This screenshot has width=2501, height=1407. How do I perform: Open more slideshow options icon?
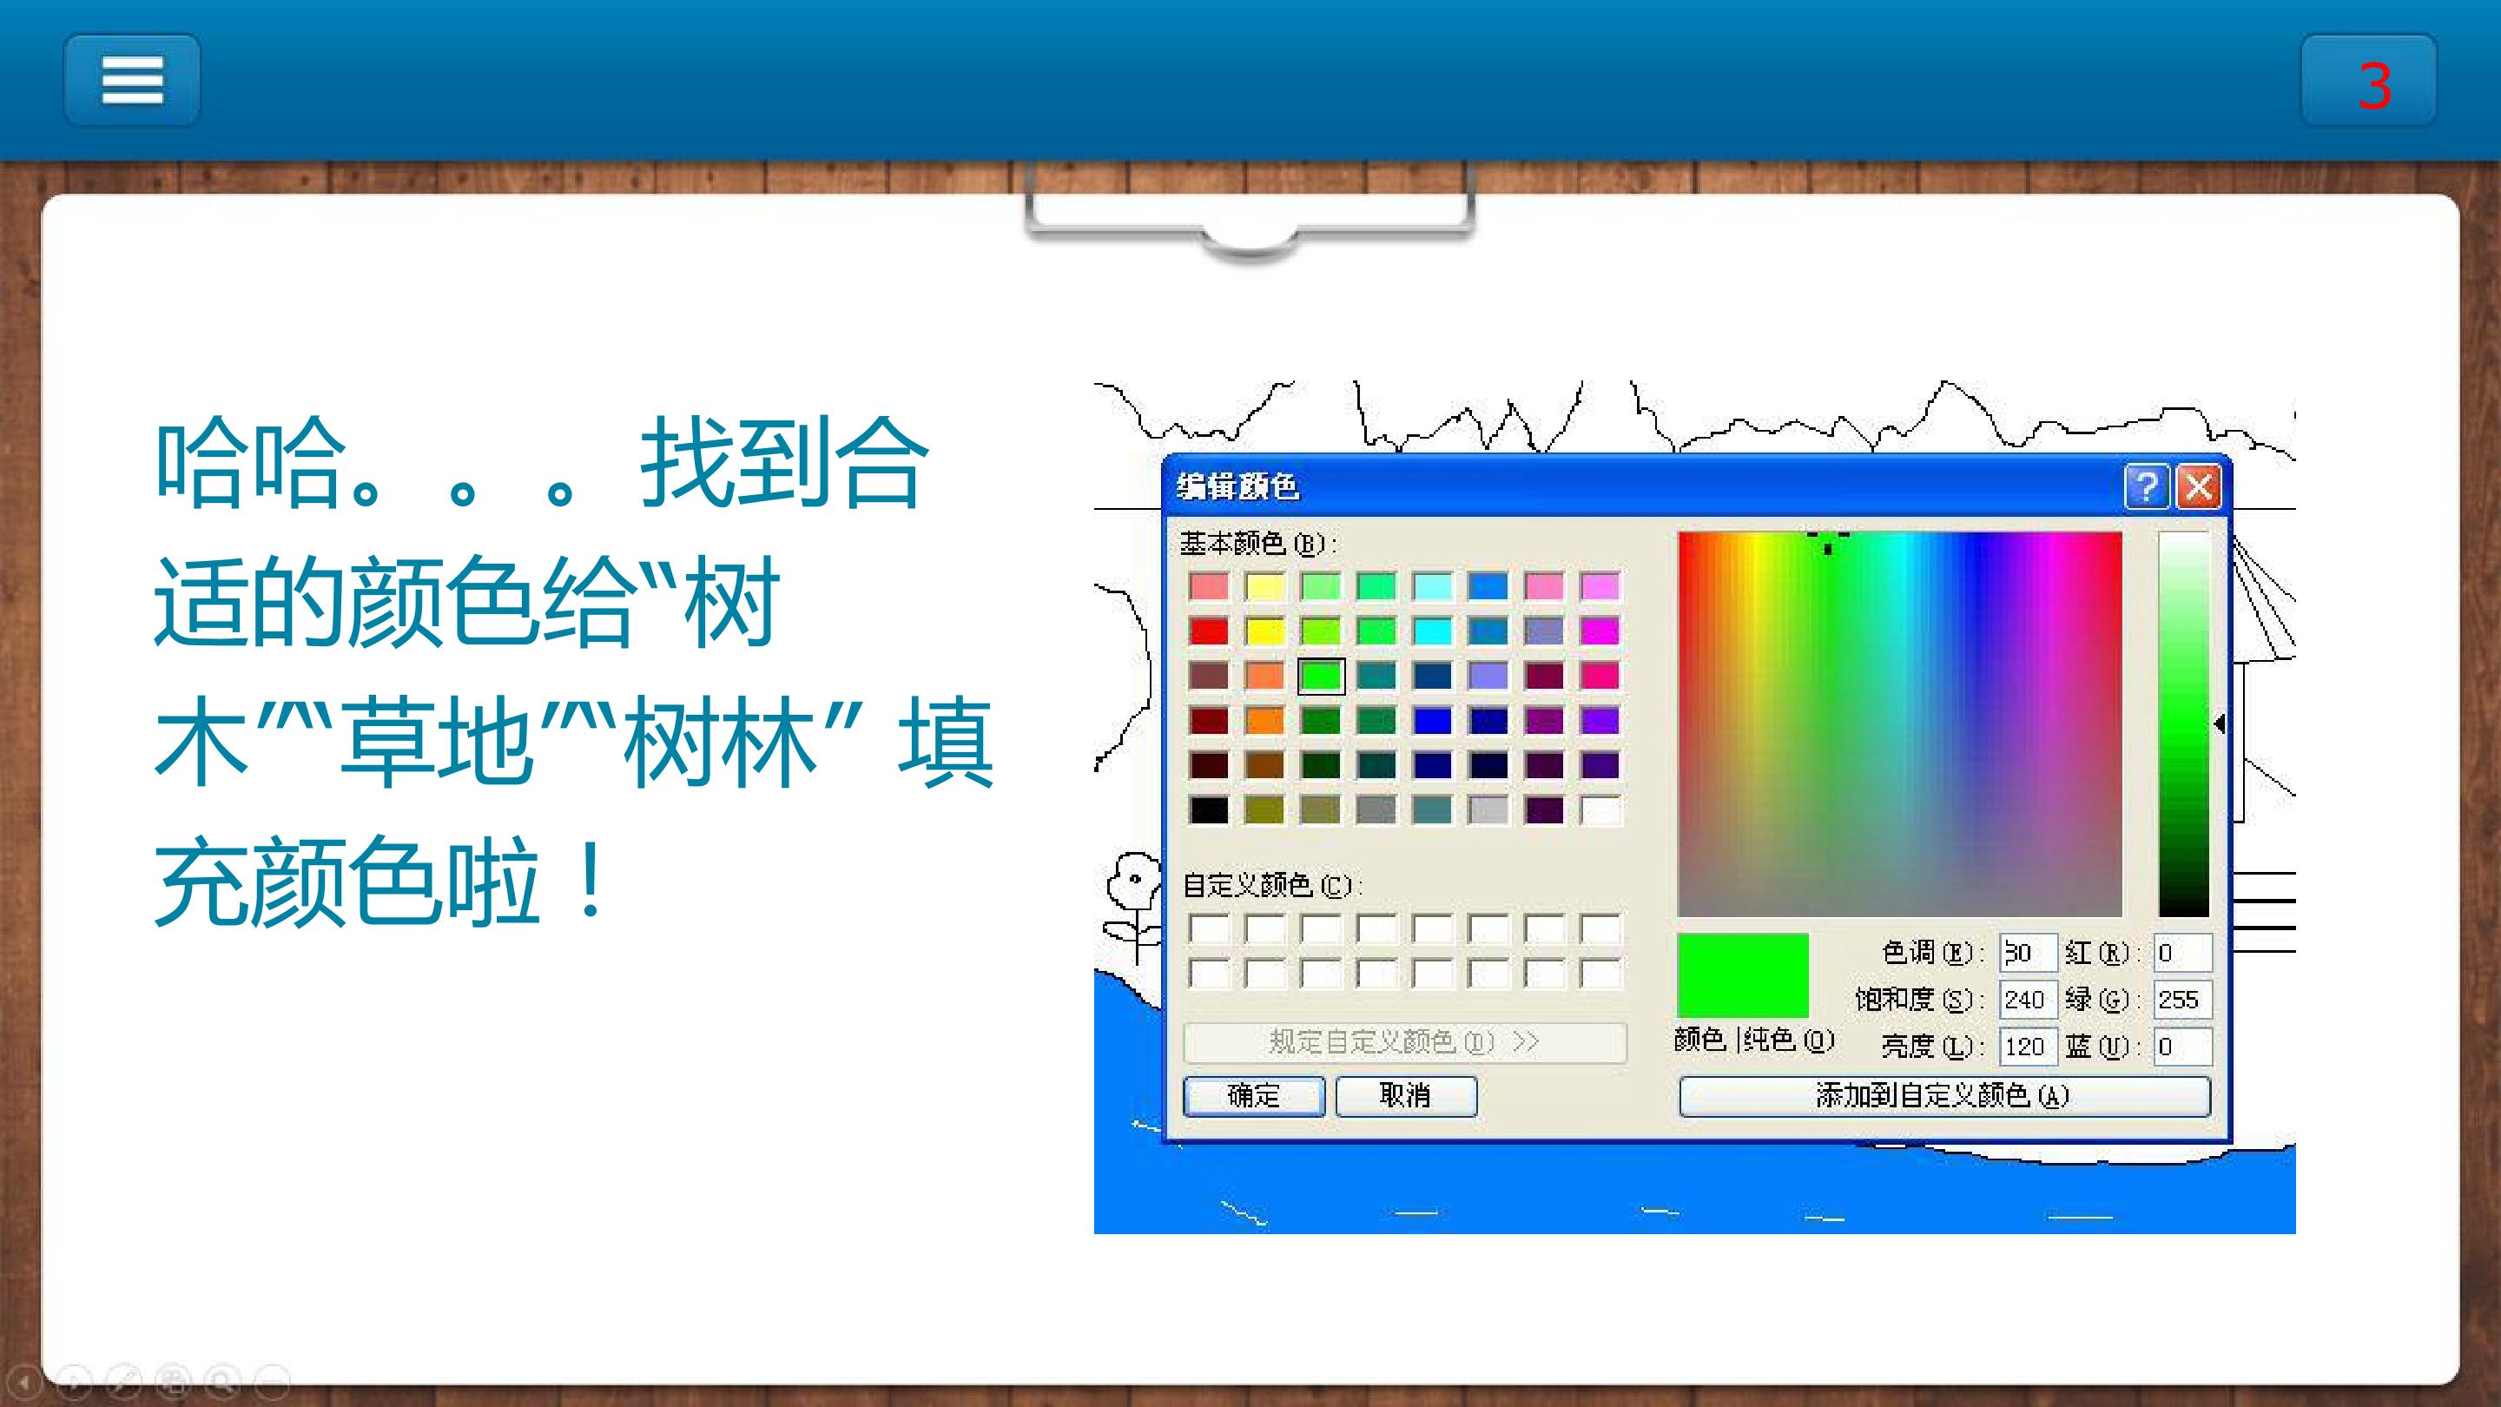272,1381
